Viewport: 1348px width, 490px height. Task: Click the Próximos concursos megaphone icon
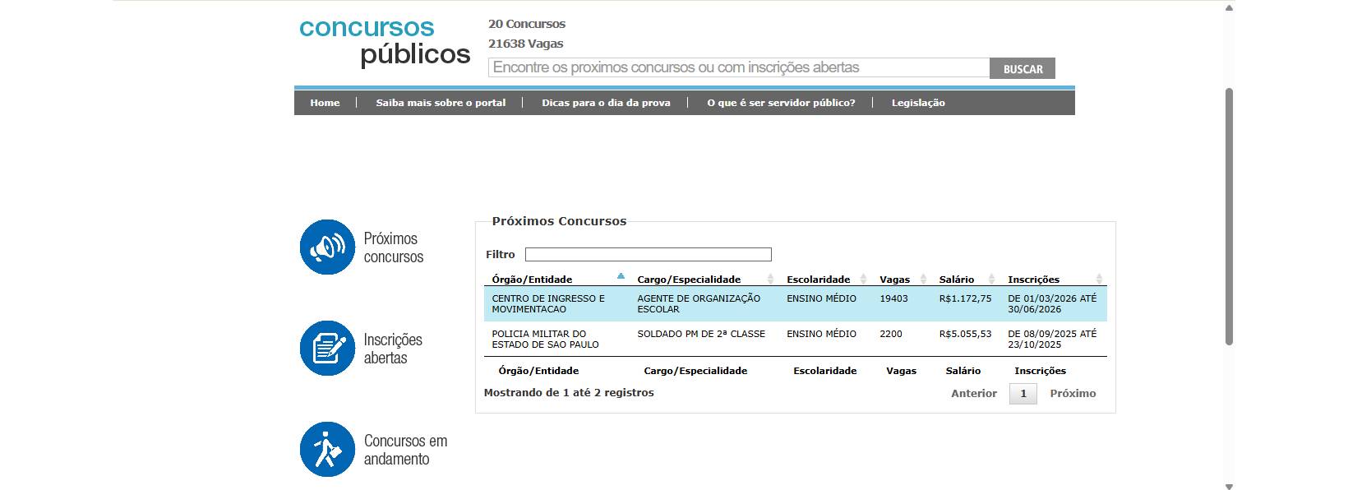327,247
